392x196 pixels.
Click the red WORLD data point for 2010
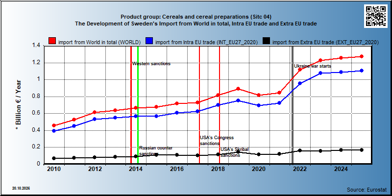point(54,125)
